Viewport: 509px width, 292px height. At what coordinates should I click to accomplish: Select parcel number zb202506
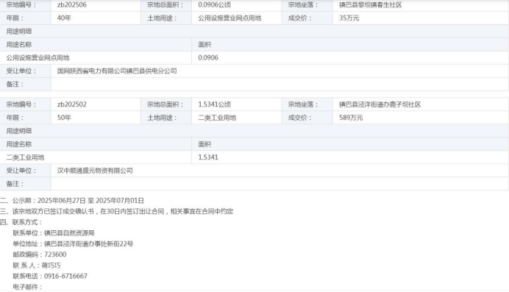coord(72,5)
